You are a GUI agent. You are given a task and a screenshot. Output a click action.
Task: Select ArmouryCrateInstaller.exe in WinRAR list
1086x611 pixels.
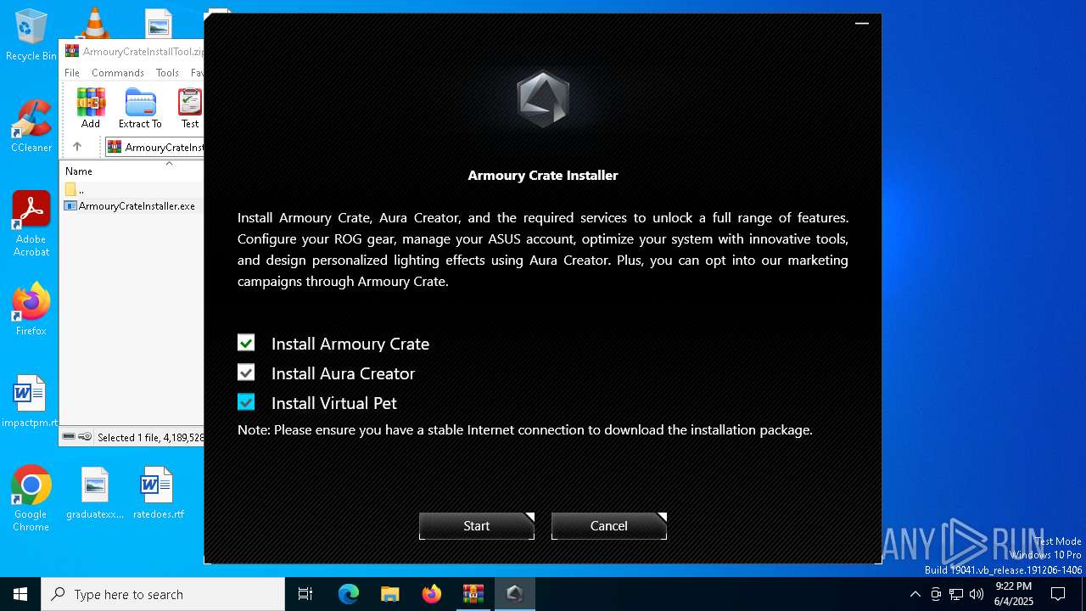(130, 206)
